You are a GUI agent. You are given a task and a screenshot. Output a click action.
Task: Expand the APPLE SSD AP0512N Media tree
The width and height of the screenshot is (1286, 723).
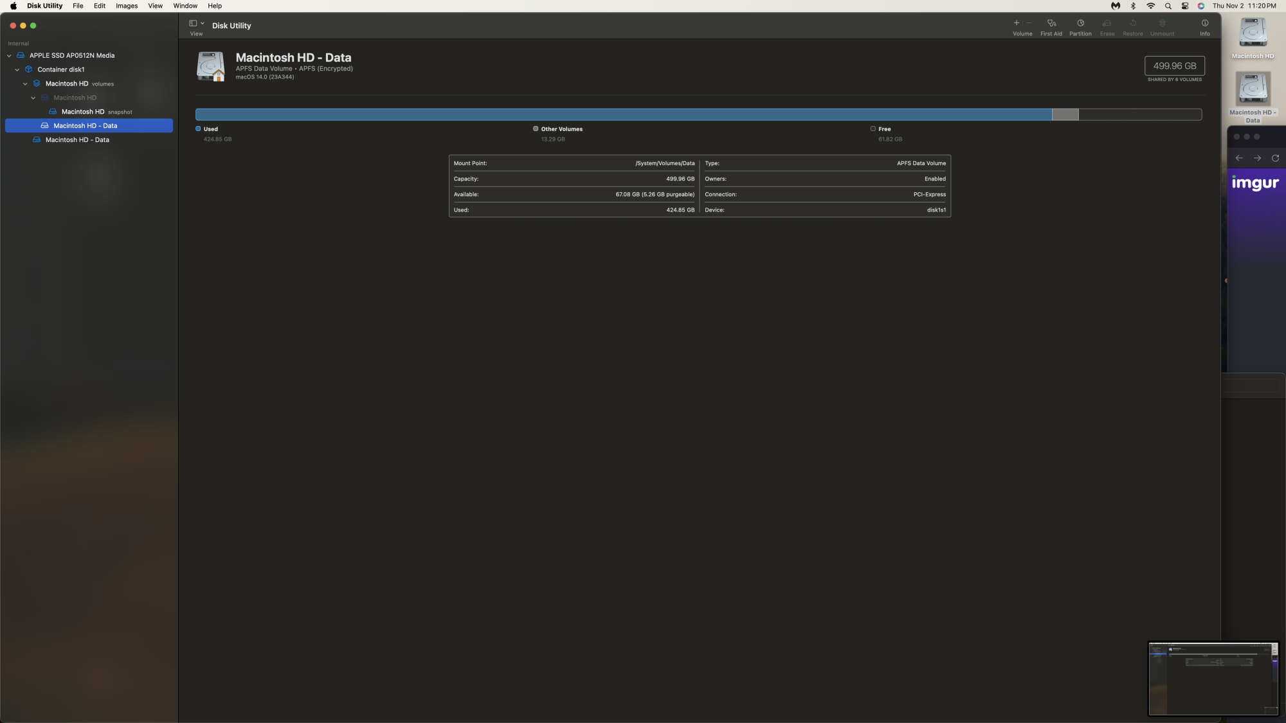coord(9,55)
